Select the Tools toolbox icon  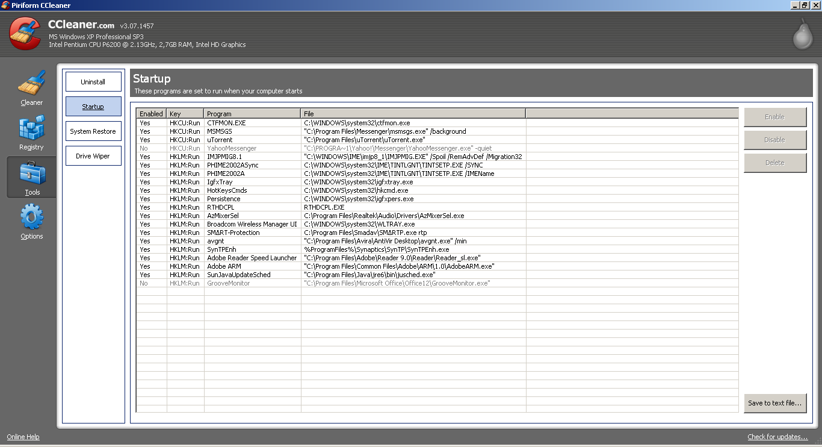pos(31,173)
